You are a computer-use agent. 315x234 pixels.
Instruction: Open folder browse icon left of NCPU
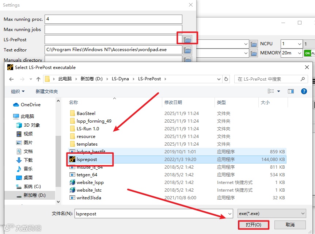click(x=254, y=44)
